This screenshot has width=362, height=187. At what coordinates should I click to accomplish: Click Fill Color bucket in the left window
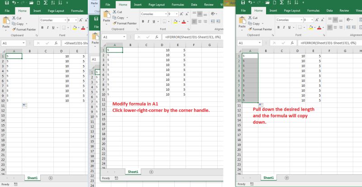75,28
